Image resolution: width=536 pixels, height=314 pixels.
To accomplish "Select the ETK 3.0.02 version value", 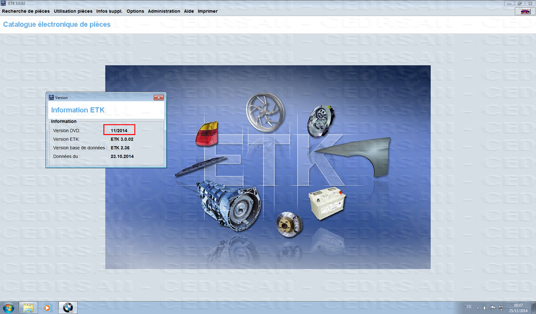I will 122,139.
